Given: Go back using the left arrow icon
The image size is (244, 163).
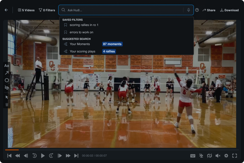Looking at the screenshot, I should [x=6, y=10].
